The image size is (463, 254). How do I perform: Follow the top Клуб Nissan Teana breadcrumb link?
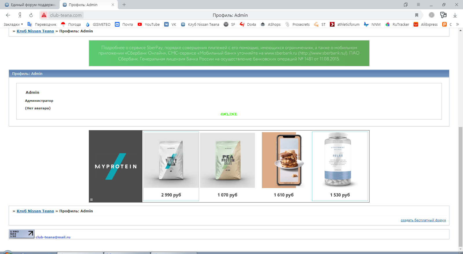35,31
